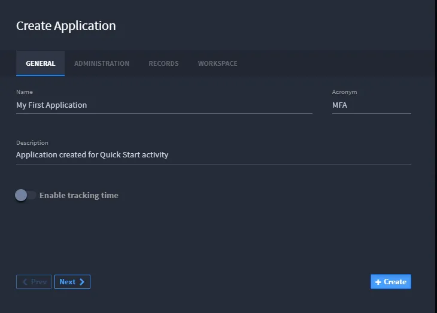Image resolution: width=437 pixels, height=313 pixels.
Task: Click the Acronym field containing MFA
Action: [372, 105]
